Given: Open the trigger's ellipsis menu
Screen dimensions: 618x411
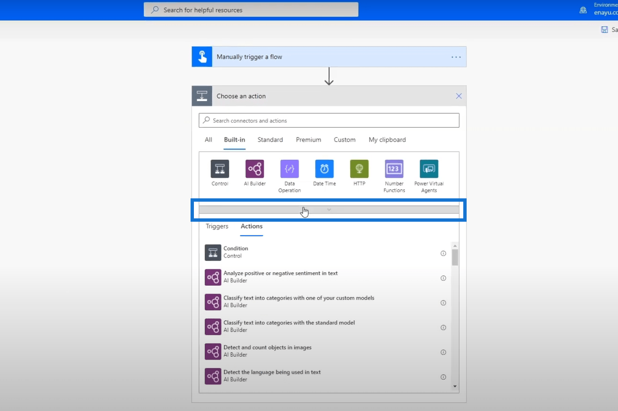Looking at the screenshot, I should (x=456, y=57).
